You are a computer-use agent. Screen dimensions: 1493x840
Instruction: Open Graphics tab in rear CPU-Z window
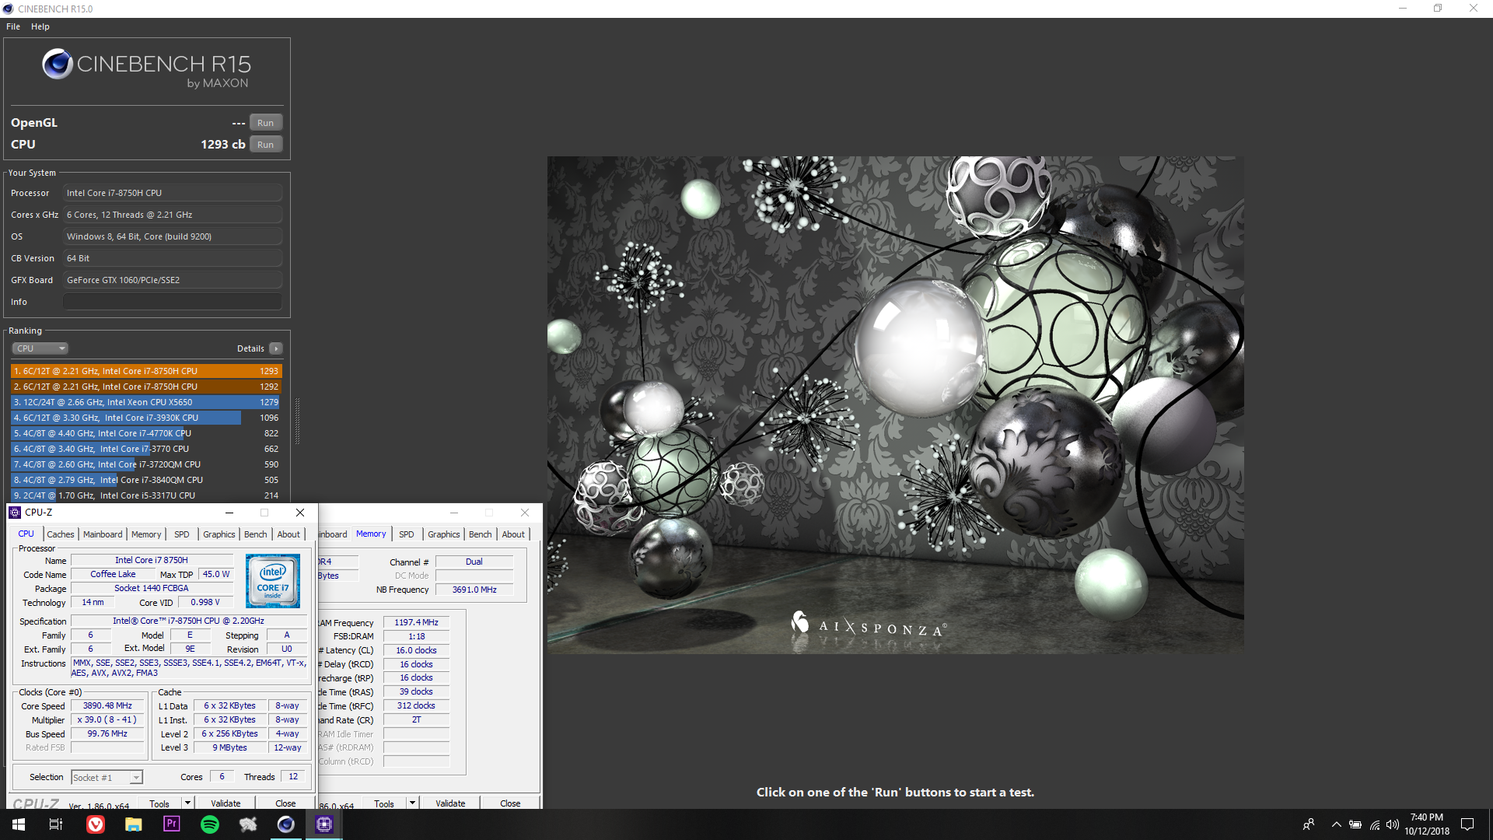443,534
